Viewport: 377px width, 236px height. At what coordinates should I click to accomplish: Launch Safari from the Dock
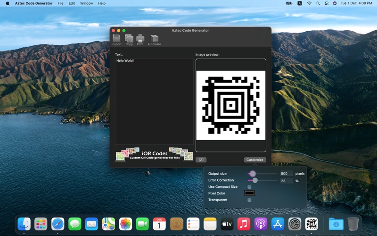point(57,224)
